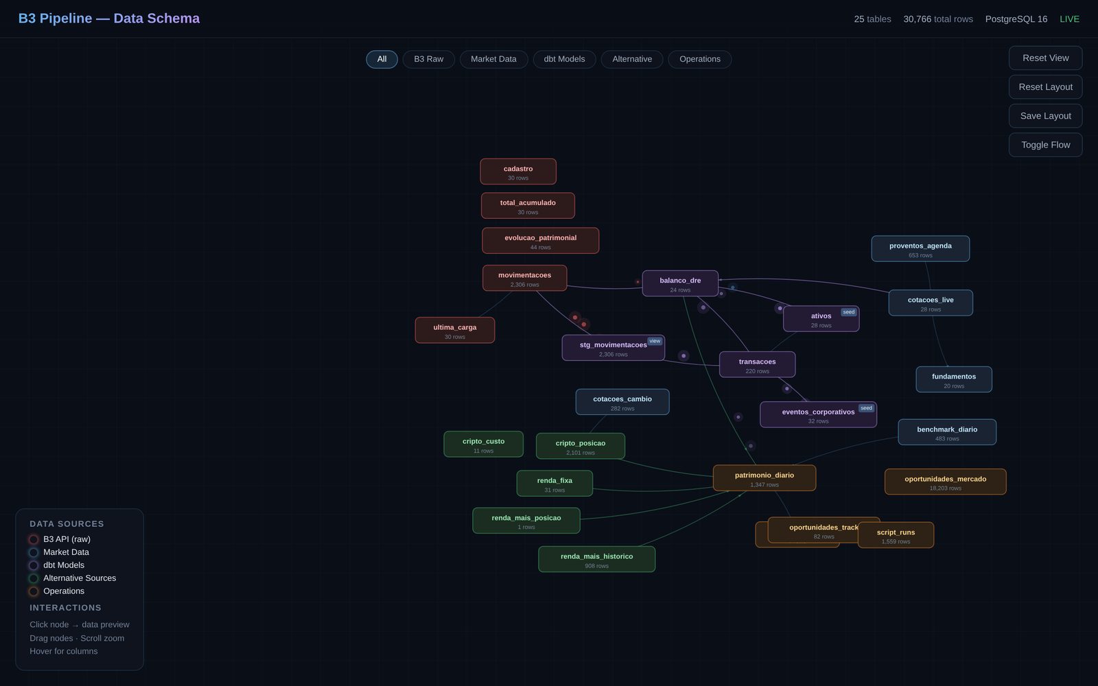This screenshot has height=686, width=1098.
Task: Filter by B3 Raw
Action: coord(428,59)
